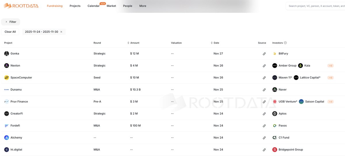Image resolution: width=345 pixels, height=157 pixels.
Task: Expand +4 more investors for Pruv Finance
Action: [x=330, y=102]
